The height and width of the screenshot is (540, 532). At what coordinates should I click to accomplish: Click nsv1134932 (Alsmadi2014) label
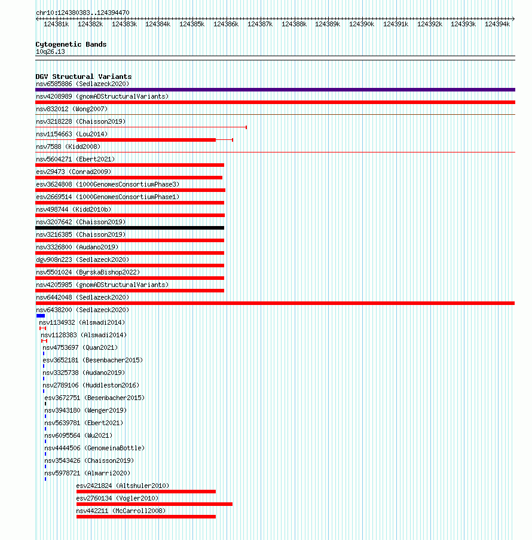point(82,323)
